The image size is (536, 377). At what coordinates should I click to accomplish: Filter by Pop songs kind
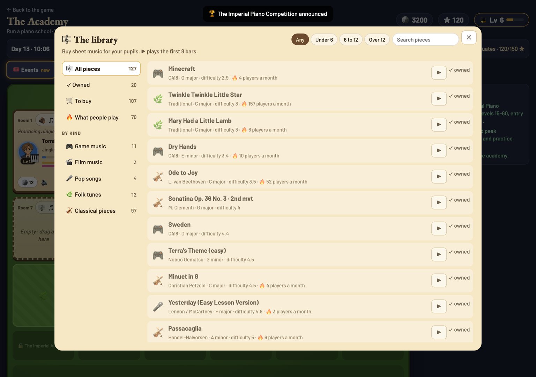pos(101,178)
